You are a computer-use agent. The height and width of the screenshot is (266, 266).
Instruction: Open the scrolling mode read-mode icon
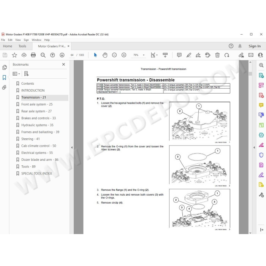coord(165,55)
